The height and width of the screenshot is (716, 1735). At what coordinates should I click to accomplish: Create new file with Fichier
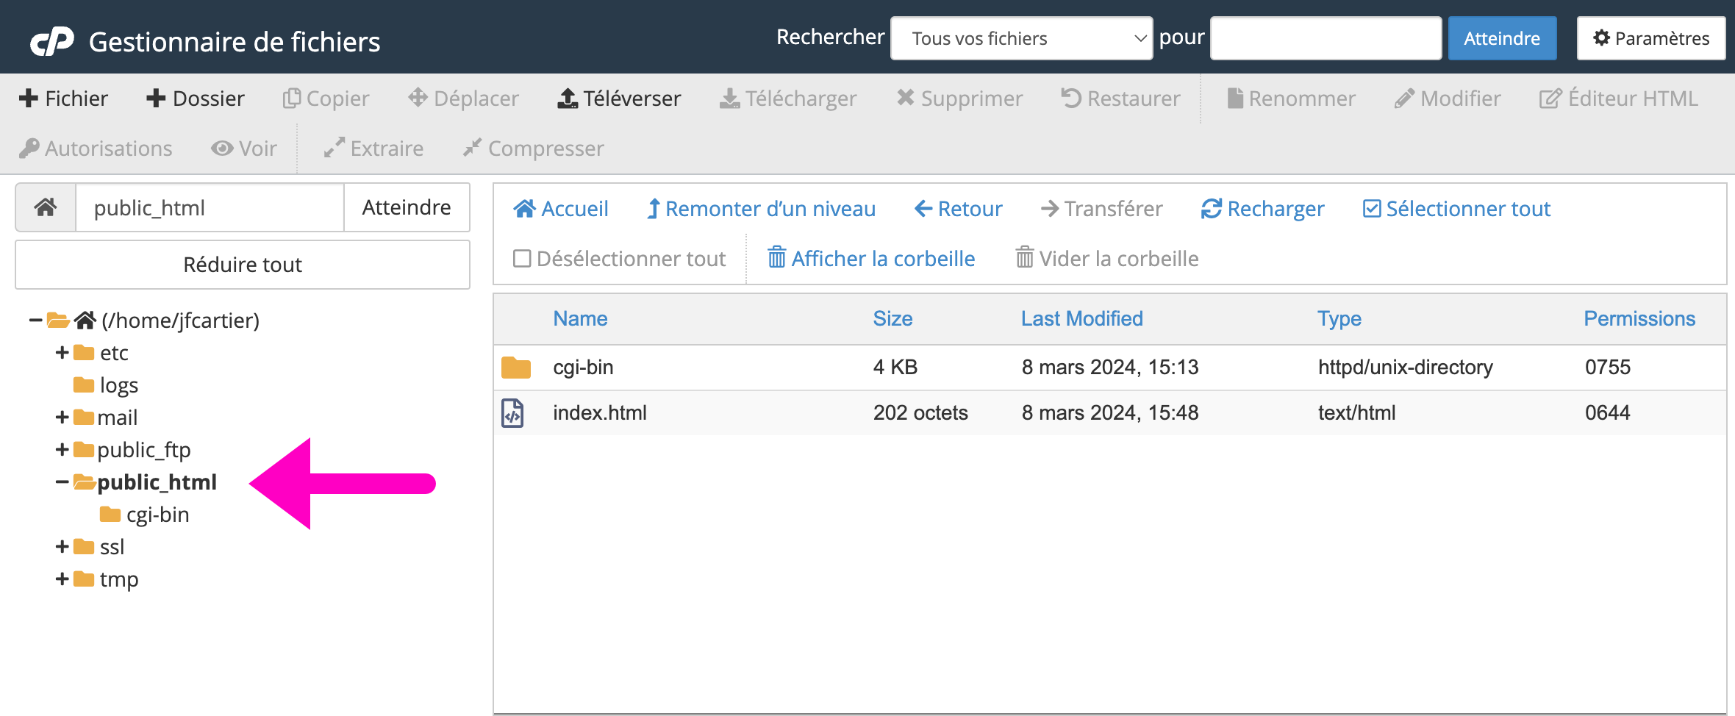[63, 99]
